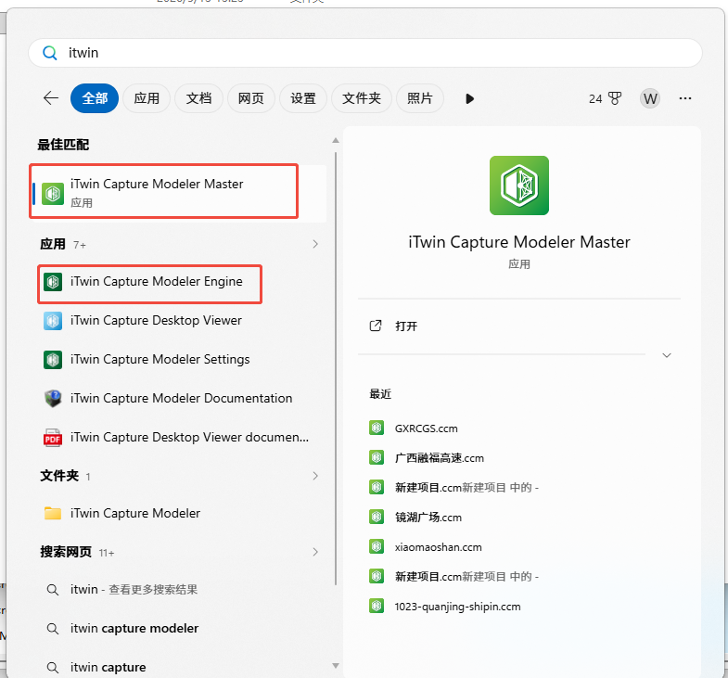The width and height of the screenshot is (728, 678).
Task: Switch to the 应用 filter tab
Action: [x=147, y=98]
